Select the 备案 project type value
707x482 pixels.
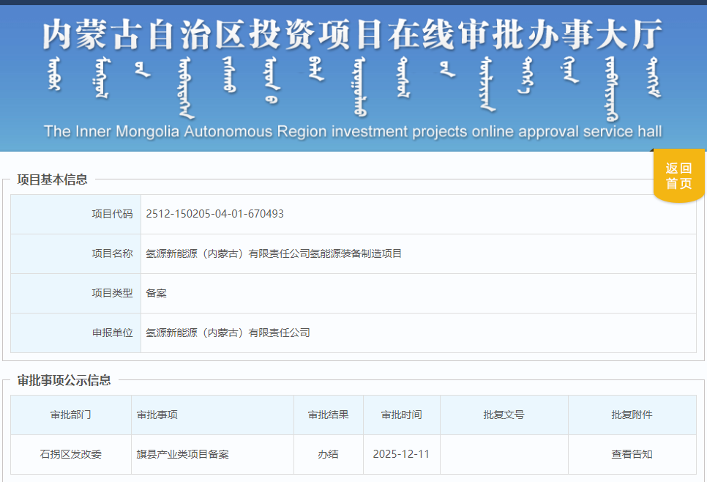(157, 293)
